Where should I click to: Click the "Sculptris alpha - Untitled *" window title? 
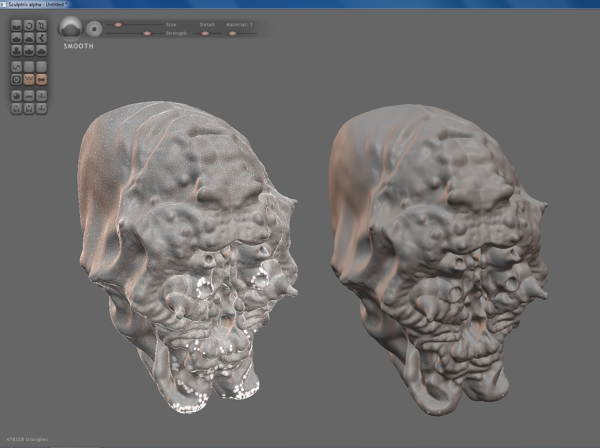point(38,4)
